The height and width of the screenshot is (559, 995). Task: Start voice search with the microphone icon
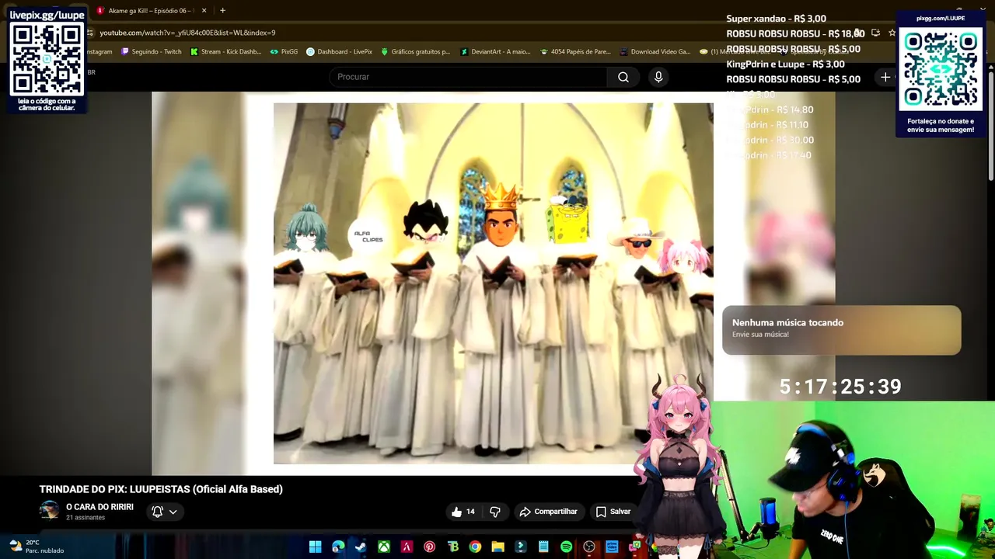pyautogui.click(x=658, y=77)
